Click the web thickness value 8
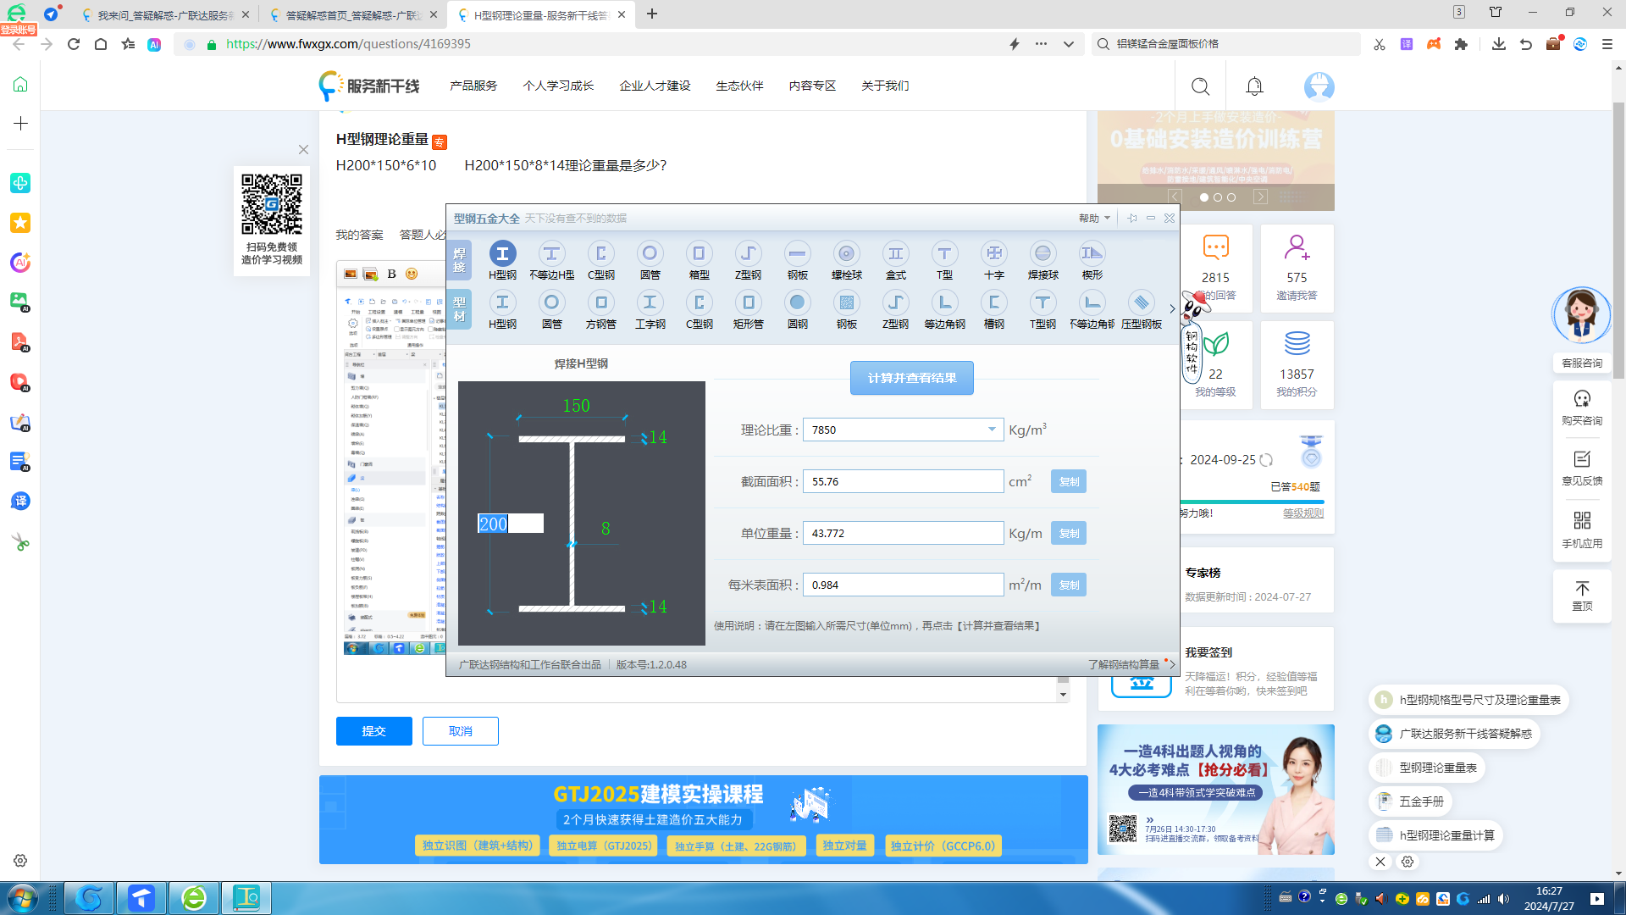 click(x=606, y=529)
